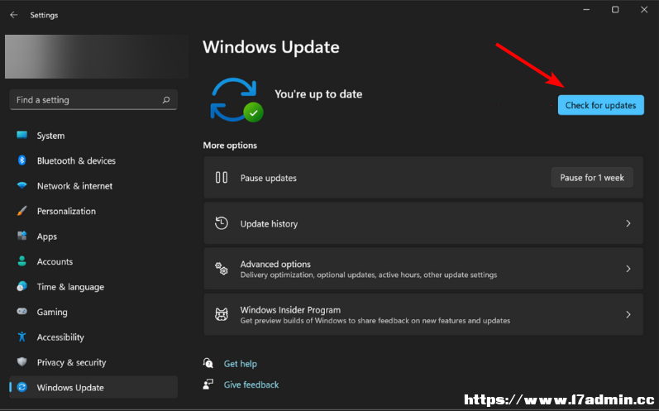Click Windows Insider Program title text
This screenshot has width=659, height=411.
290,310
